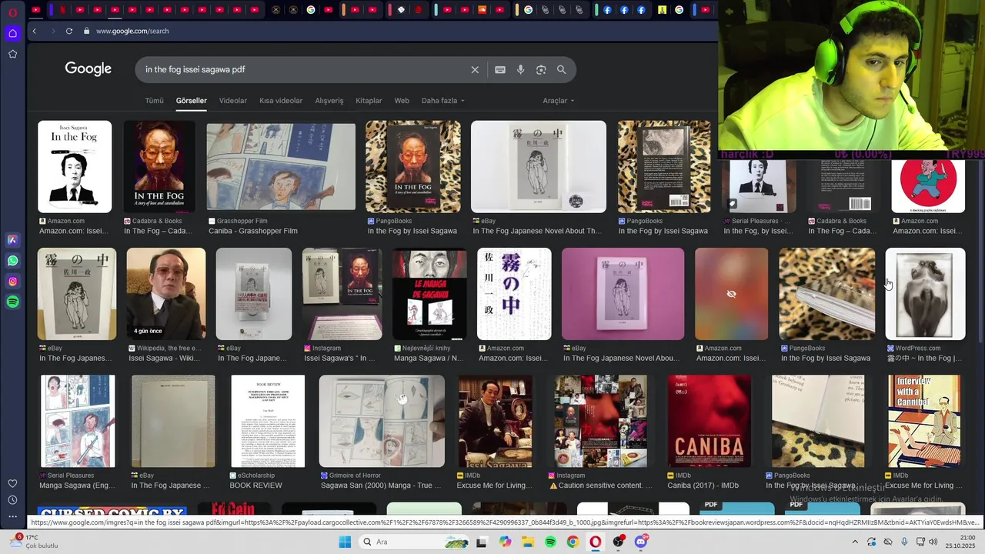Viewport: 985px width, 554px height.
Task: Switch to the Tümü results tab
Action: pos(155,101)
